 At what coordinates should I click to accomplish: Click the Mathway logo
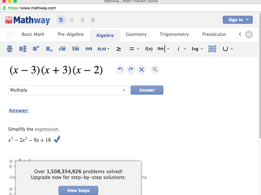(x=28, y=20)
